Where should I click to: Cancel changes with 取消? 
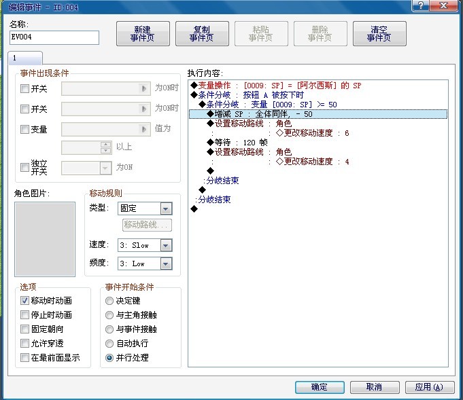[375, 387]
